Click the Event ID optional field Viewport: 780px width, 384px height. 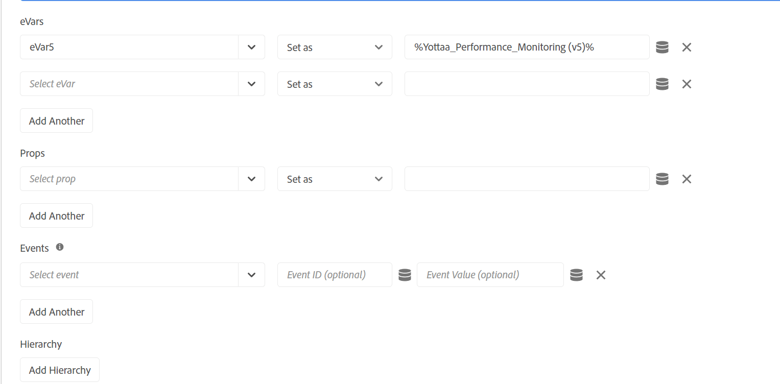[335, 275]
